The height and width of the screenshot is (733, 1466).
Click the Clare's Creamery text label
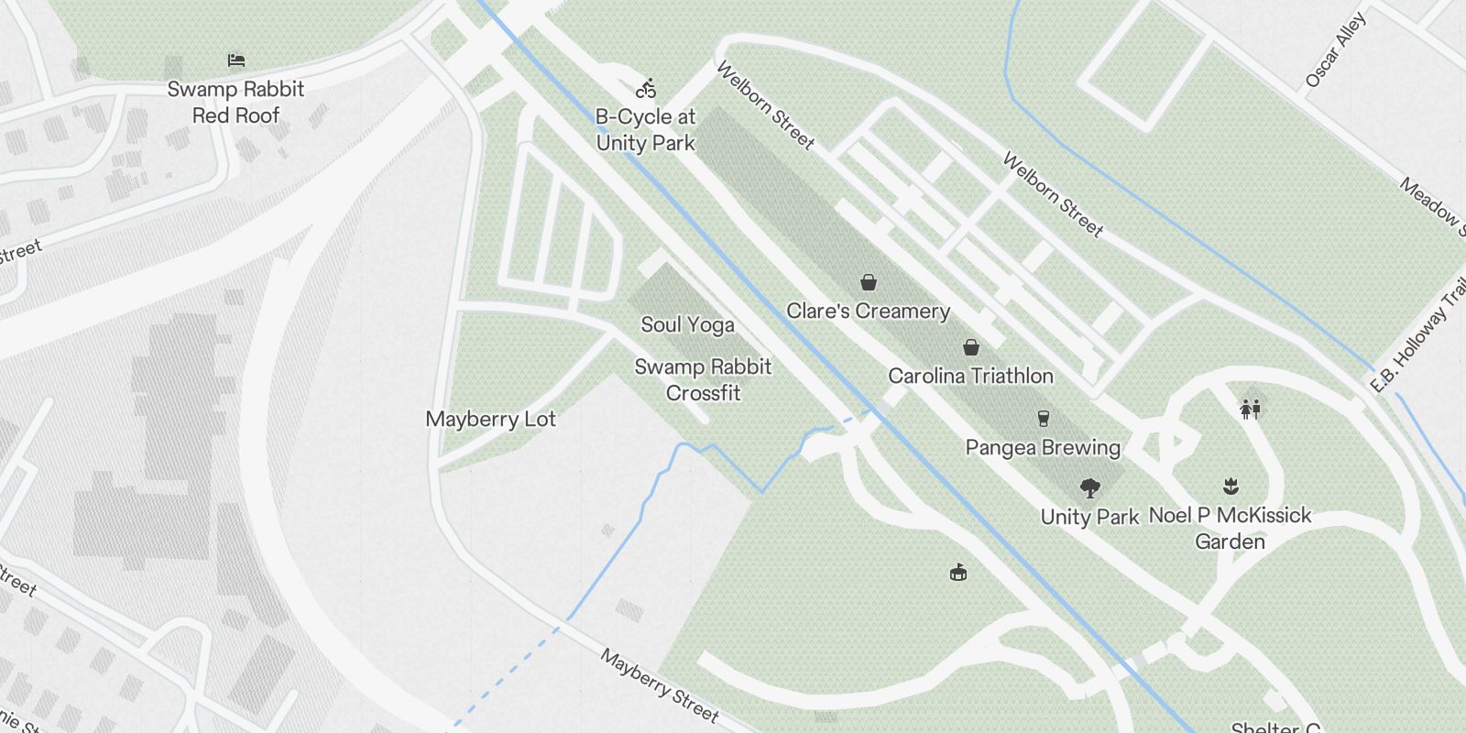[869, 311]
